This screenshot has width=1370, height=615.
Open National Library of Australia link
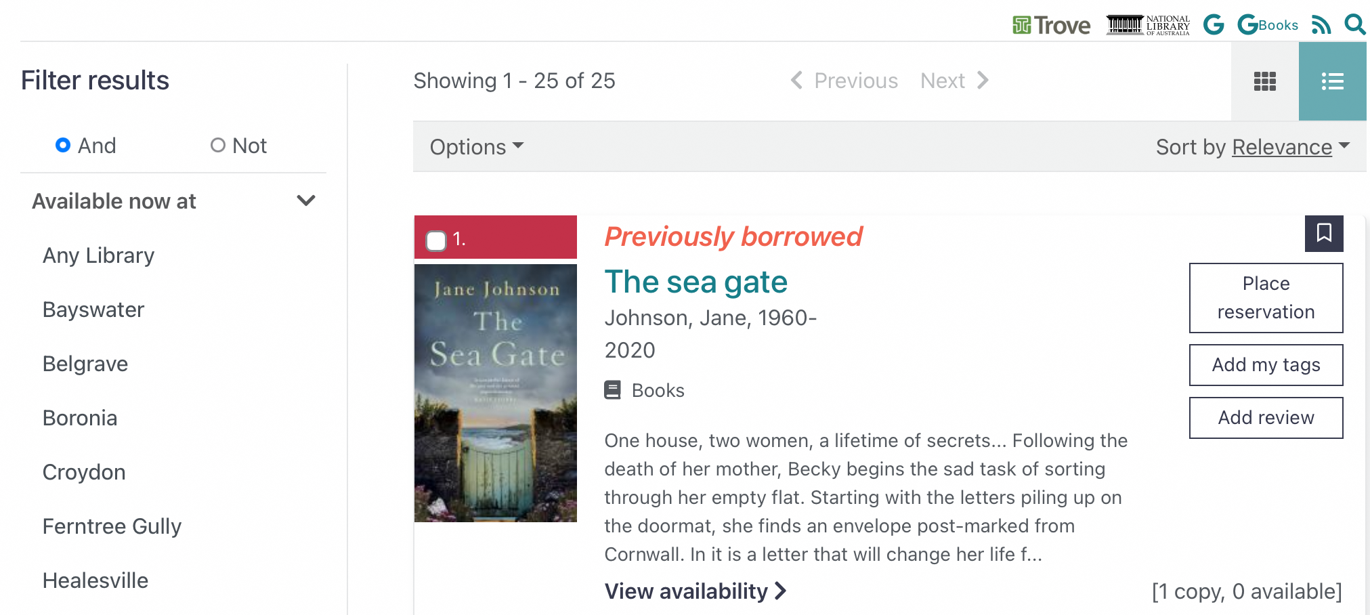point(1148,25)
